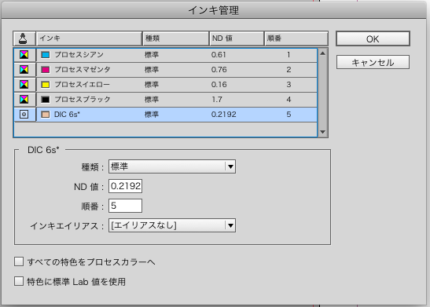Click the キャンセル button

(373, 63)
